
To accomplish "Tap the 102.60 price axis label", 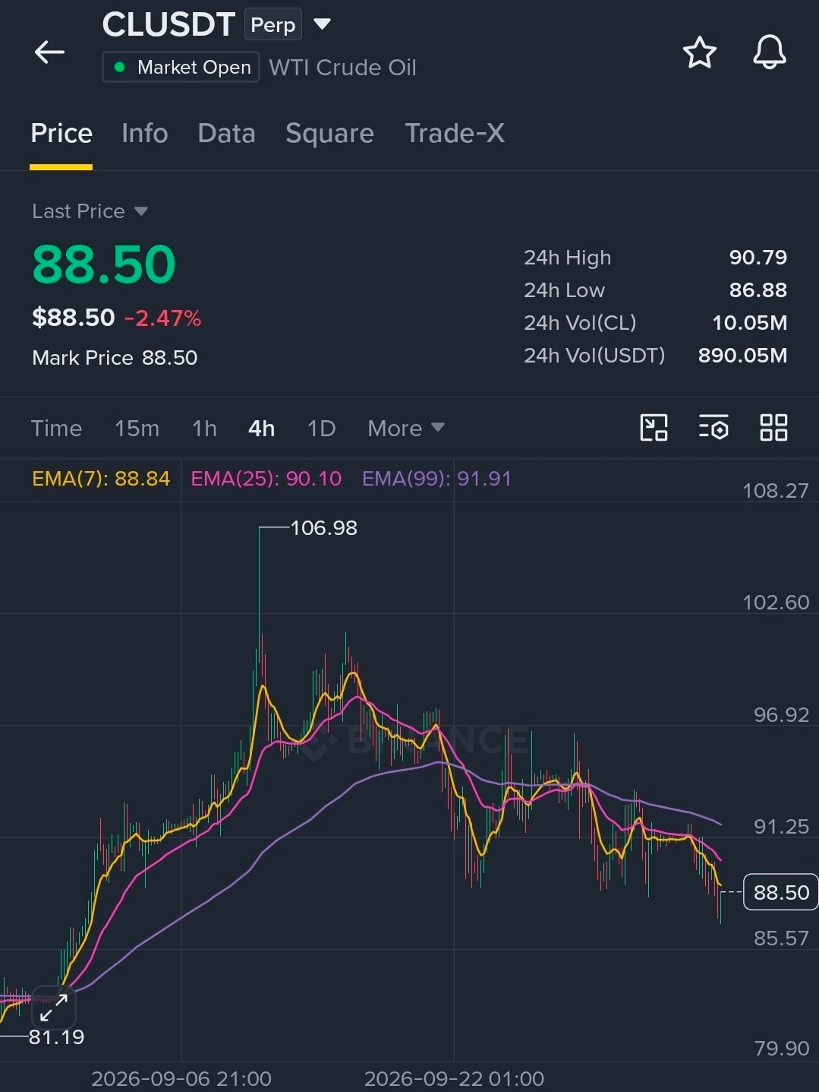I will click(776, 603).
